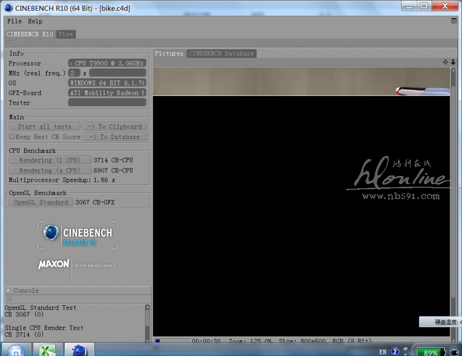Toggle the Console panel checkbox
Screen dimensions: 462x356
(x=8, y=291)
